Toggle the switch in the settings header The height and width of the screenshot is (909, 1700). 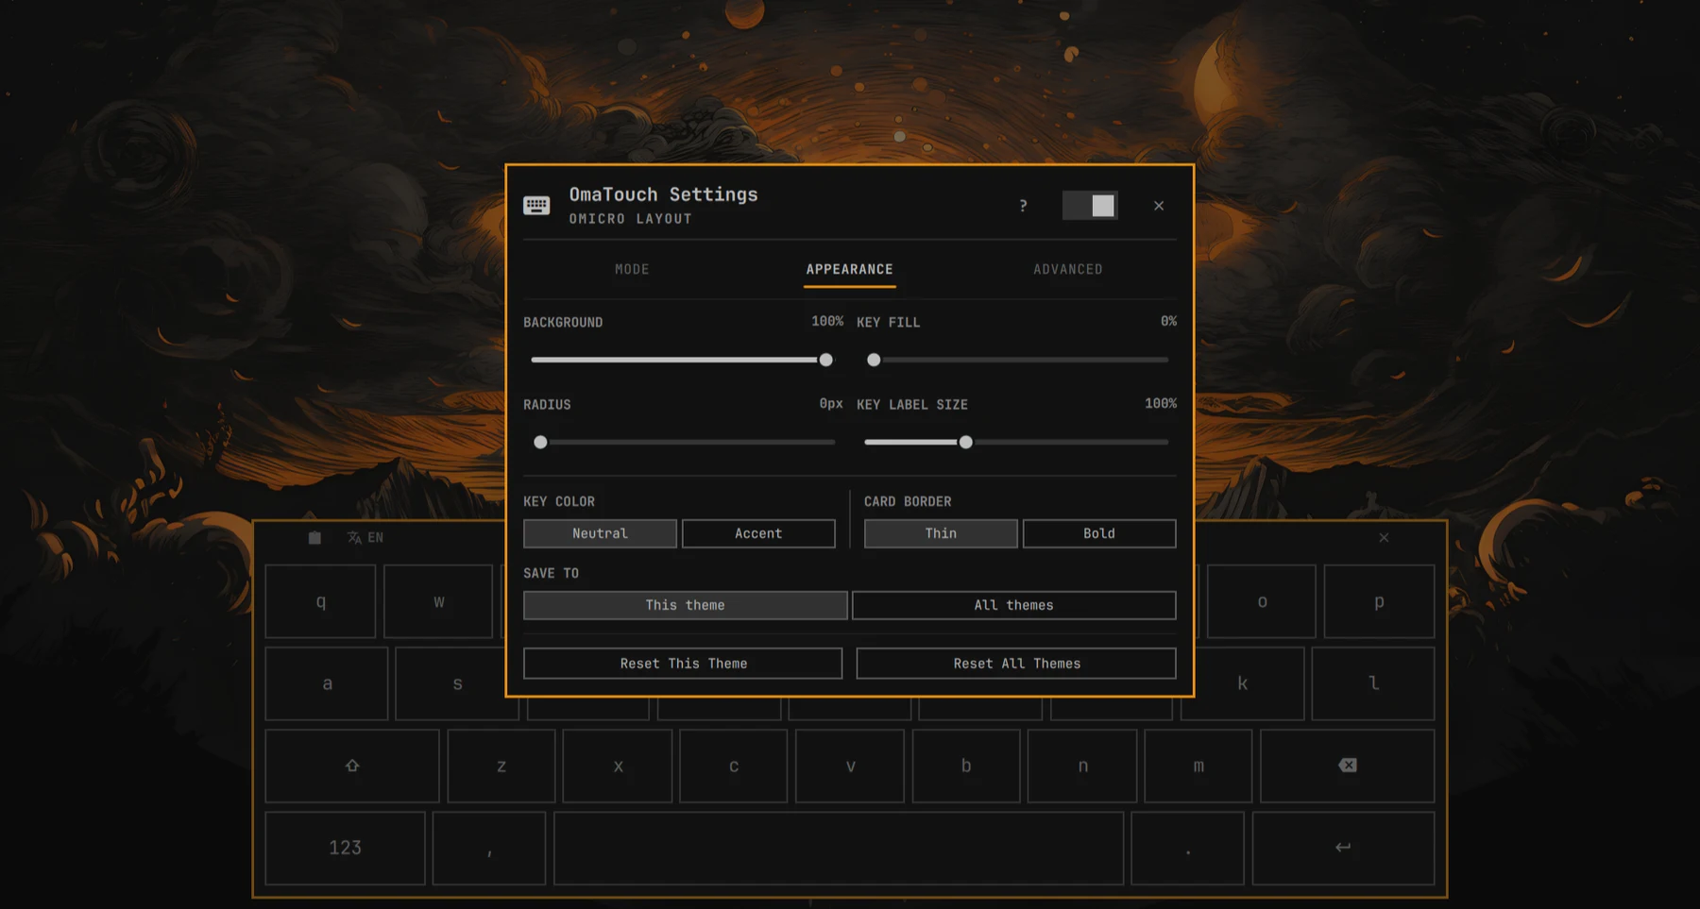(x=1090, y=206)
